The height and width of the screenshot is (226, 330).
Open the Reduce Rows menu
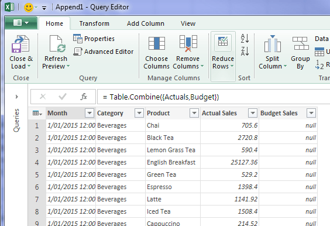[223, 56]
